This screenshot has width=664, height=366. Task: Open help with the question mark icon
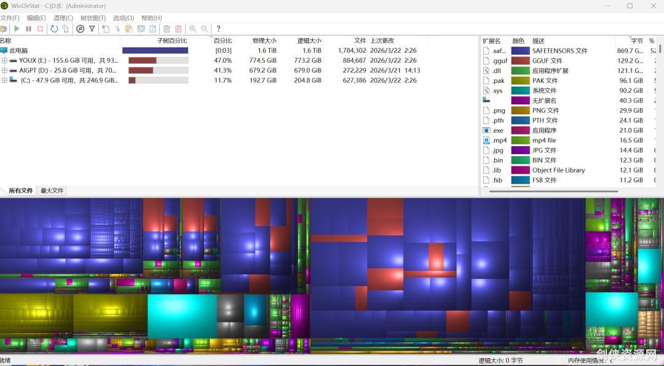218,29
